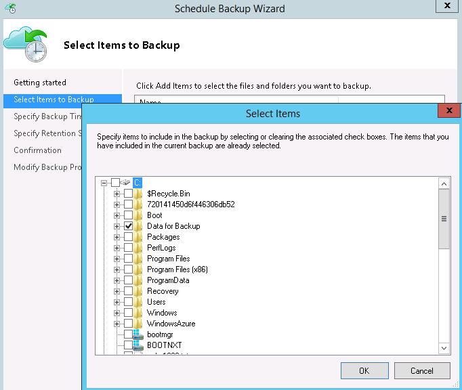Click the tree scrollbar up arrow
462x390 pixels.
(x=444, y=183)
